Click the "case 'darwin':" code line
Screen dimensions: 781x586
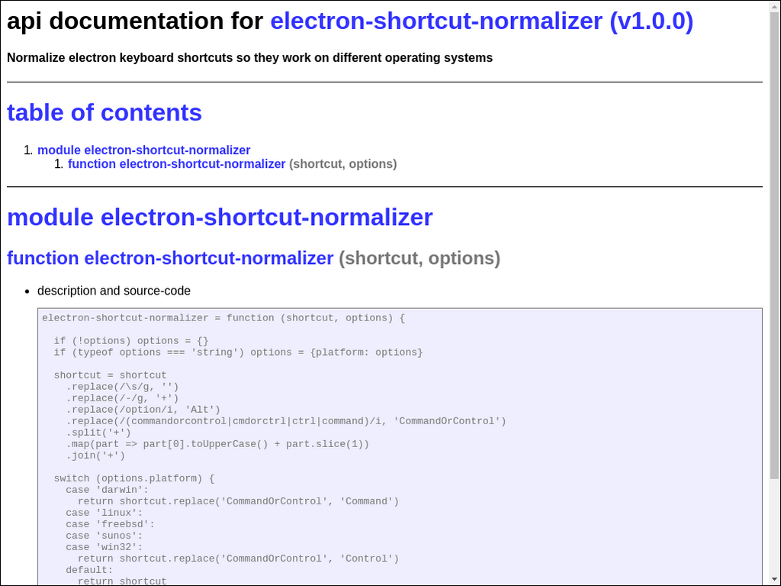point(107,490)
